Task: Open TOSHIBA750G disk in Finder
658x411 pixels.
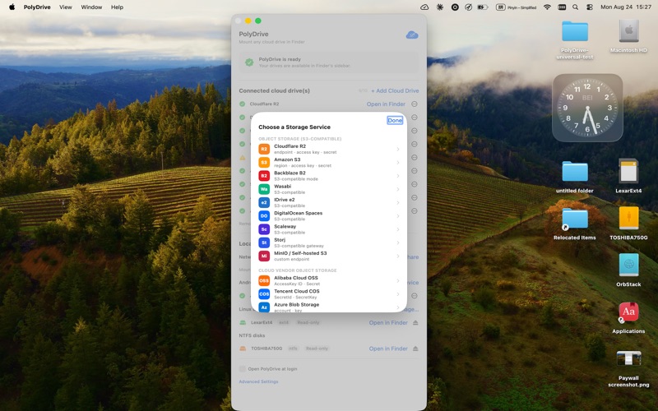Action: click(388, 349)
